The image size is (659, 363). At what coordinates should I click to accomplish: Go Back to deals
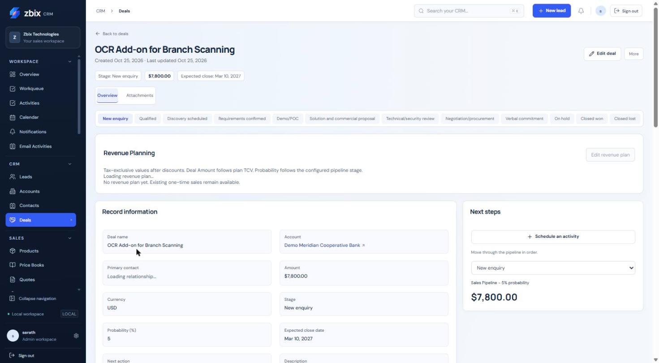(x=112, y=34)
